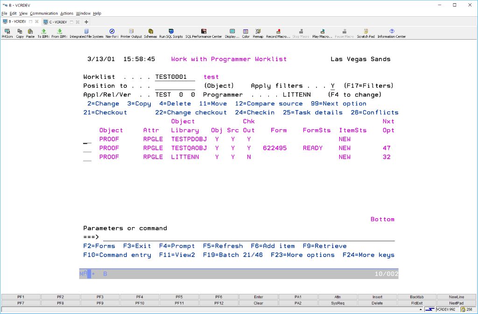Start Record Macro

tap(278, 33)
